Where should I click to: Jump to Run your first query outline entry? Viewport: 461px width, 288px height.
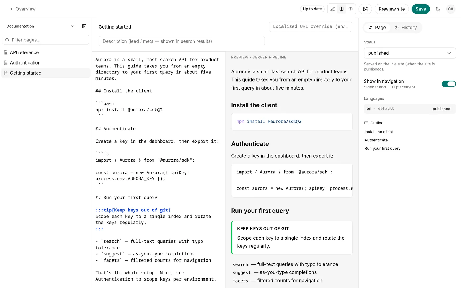[382, 149]
